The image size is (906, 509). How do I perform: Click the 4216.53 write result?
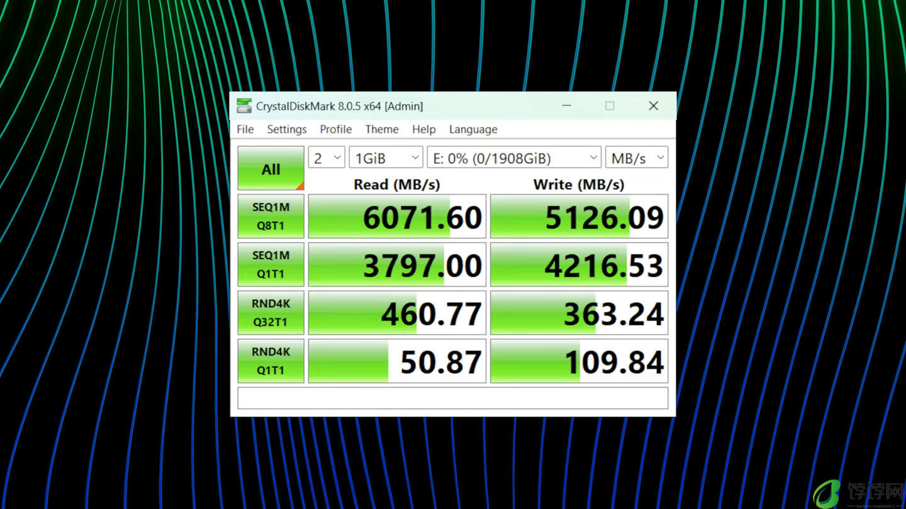579,265
